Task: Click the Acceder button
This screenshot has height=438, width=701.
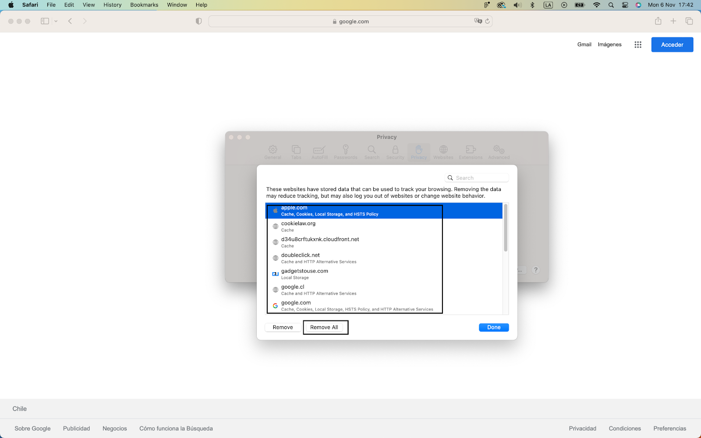Action: tap(672, 45)
